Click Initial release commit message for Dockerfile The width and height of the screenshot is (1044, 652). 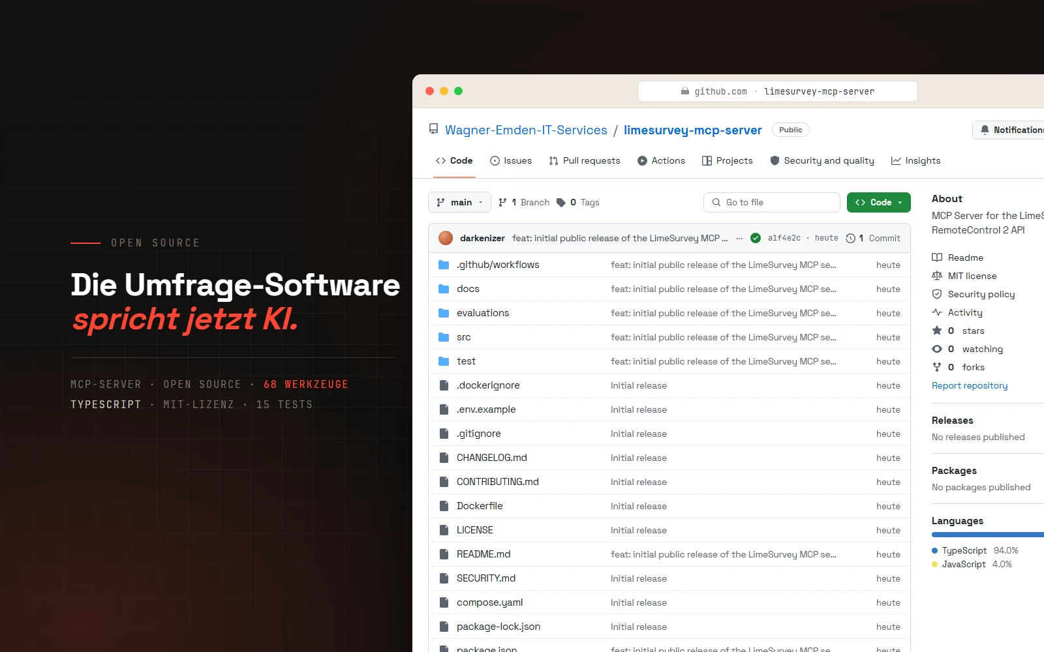[639, 506]
